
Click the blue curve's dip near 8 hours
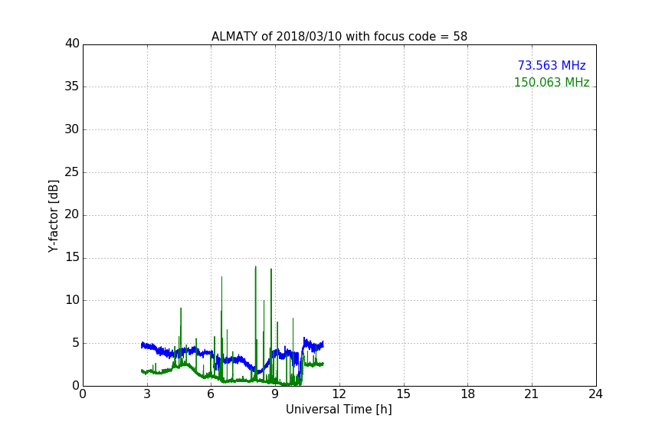(x=258, y=372)
